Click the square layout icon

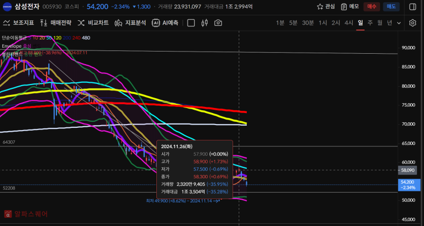click(191, 23)
